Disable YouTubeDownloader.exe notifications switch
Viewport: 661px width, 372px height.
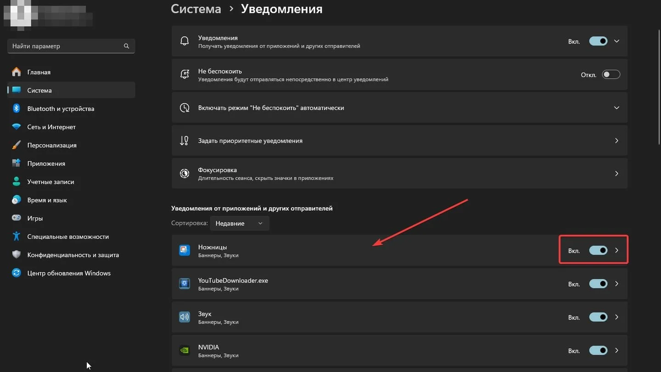point(598,283)
